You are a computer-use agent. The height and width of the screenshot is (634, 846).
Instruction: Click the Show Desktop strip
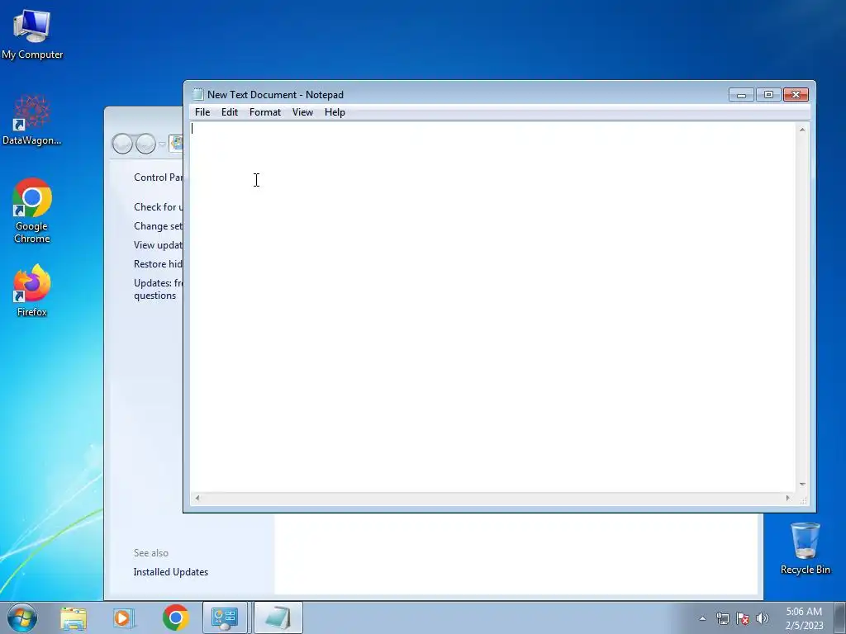point(840,618)
